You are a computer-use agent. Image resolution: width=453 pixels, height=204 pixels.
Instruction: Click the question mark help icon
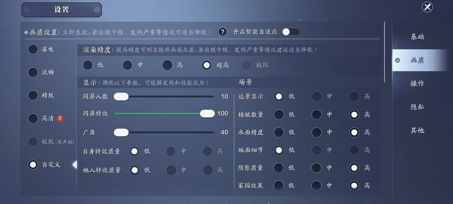222,32
